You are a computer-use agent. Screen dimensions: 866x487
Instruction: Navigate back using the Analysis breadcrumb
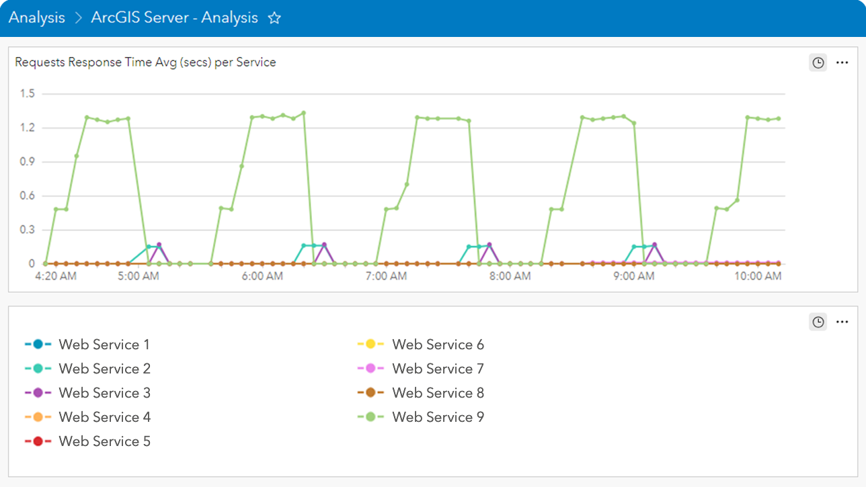tap(37, 17)
